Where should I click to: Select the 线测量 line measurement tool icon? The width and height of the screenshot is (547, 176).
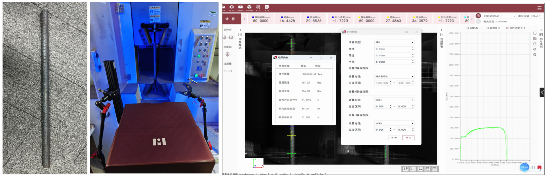(x=227, y=71)
